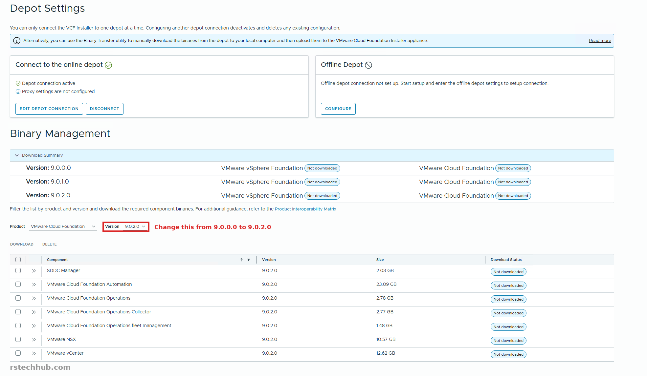
Task: Click Not downloaded badge for Cloud Foundation 9.0.2.0
Action: pos(513,196)
